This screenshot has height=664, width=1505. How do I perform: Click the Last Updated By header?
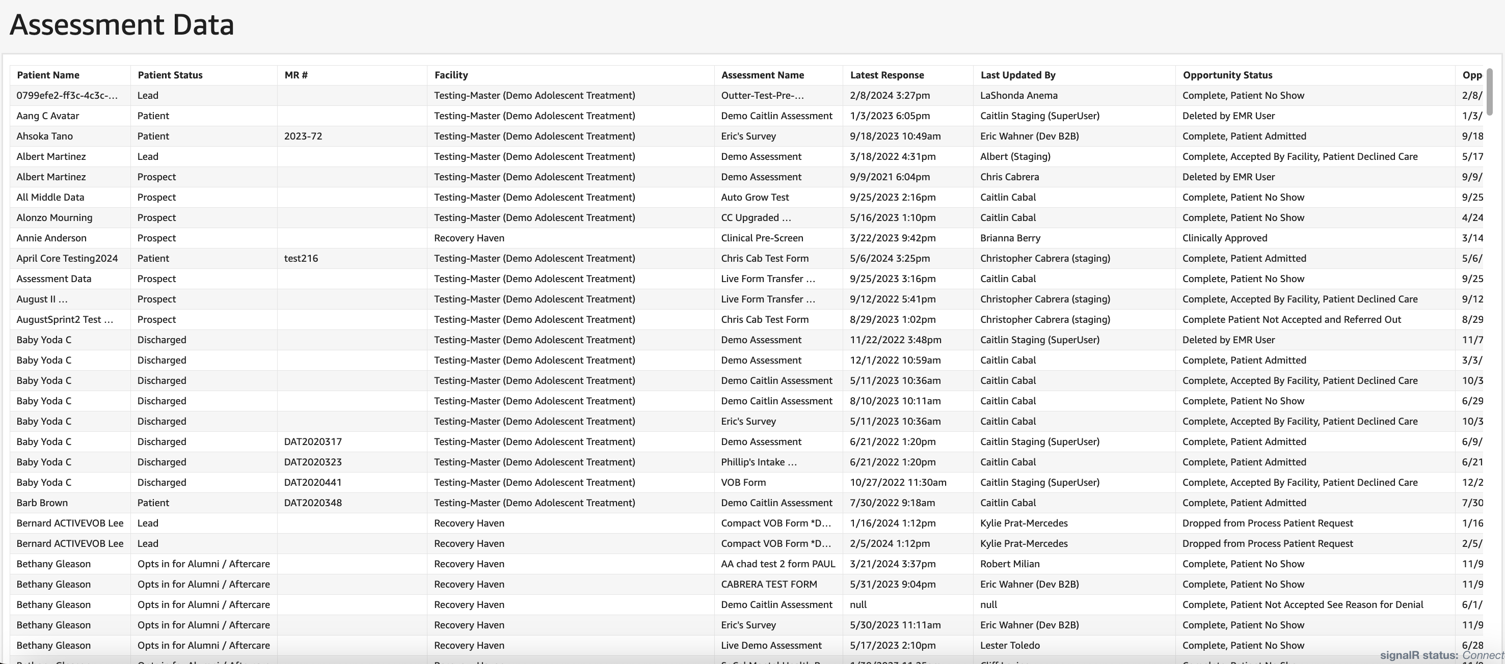coord(1017,75)
